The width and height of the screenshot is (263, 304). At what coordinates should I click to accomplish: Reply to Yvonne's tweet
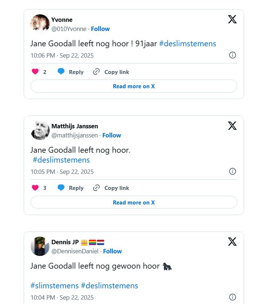71,72
